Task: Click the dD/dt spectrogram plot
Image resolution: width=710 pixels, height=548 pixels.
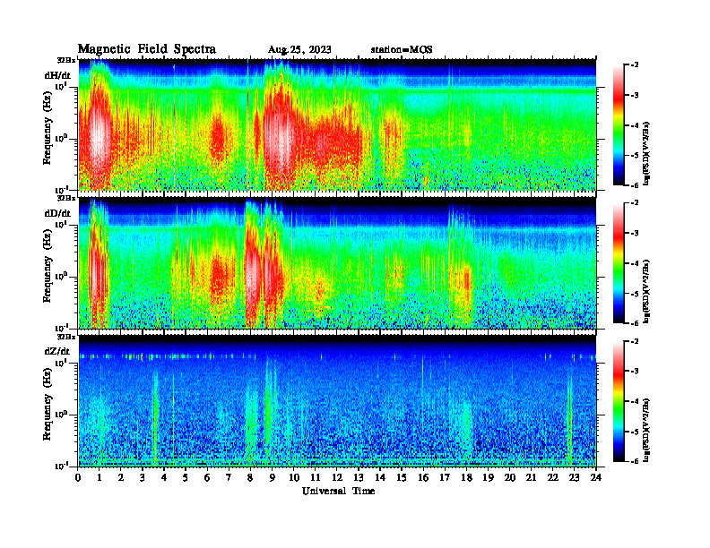Action: [x=337, y=262]
